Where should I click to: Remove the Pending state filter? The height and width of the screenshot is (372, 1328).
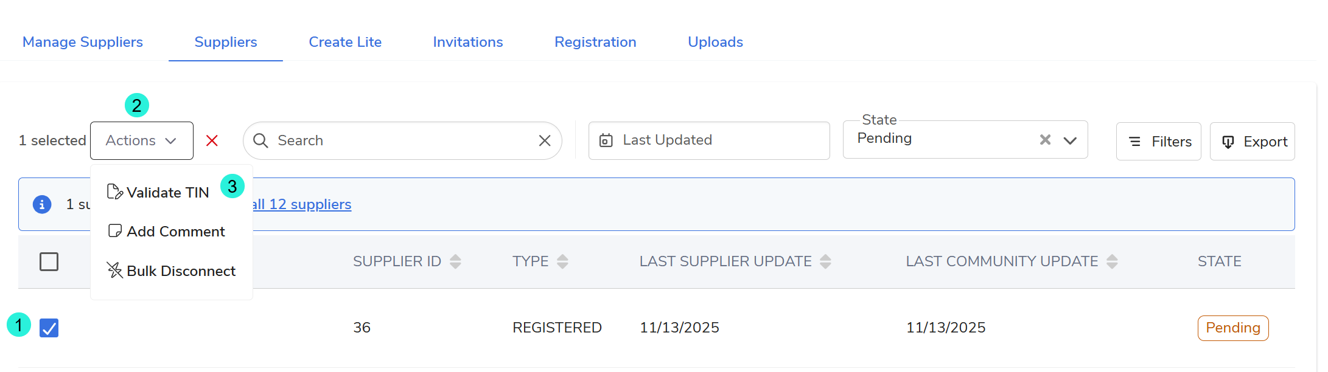coord(1045,139)
